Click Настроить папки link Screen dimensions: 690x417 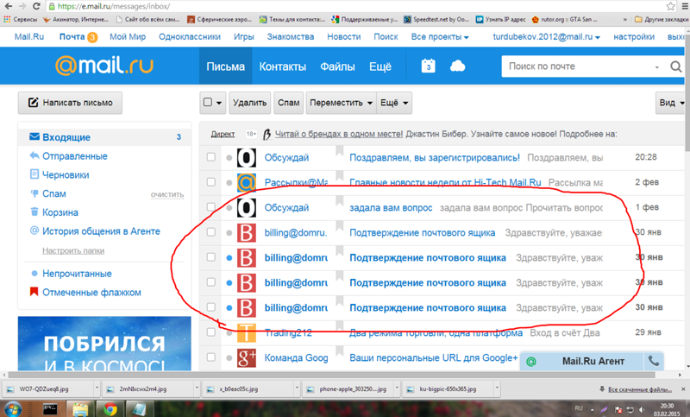(x=73, y=250)
